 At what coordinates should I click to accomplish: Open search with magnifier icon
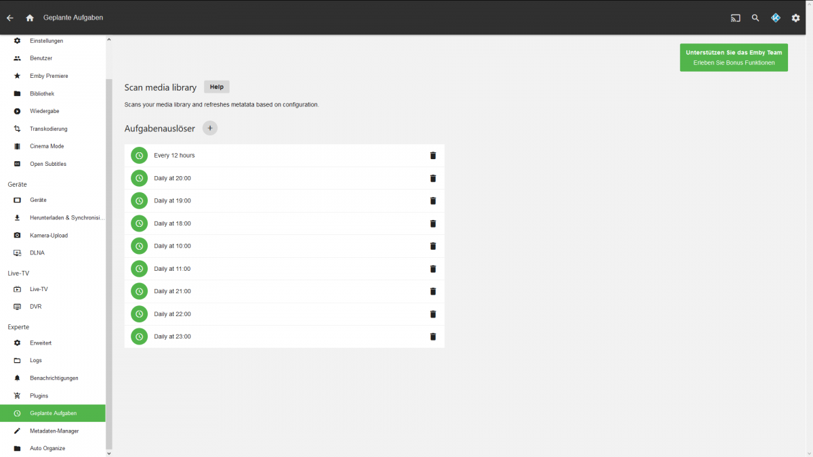pyautogui.click(x=755, y=18)
